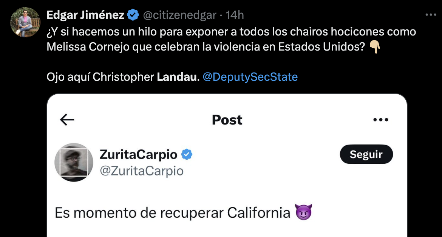Viewport: 442px width, 237px height.
Task: Click the verified badge next to ZuritaCarpio
Action: click(187, 154)
